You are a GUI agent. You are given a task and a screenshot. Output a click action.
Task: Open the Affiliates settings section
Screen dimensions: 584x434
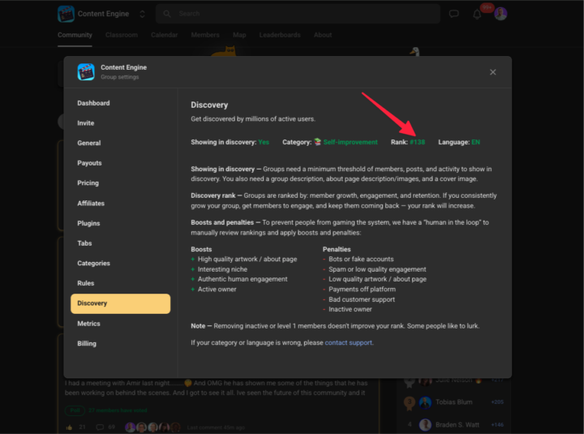91,203
